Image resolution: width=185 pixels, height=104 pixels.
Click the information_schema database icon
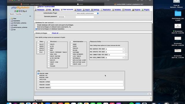coord(12,23)
